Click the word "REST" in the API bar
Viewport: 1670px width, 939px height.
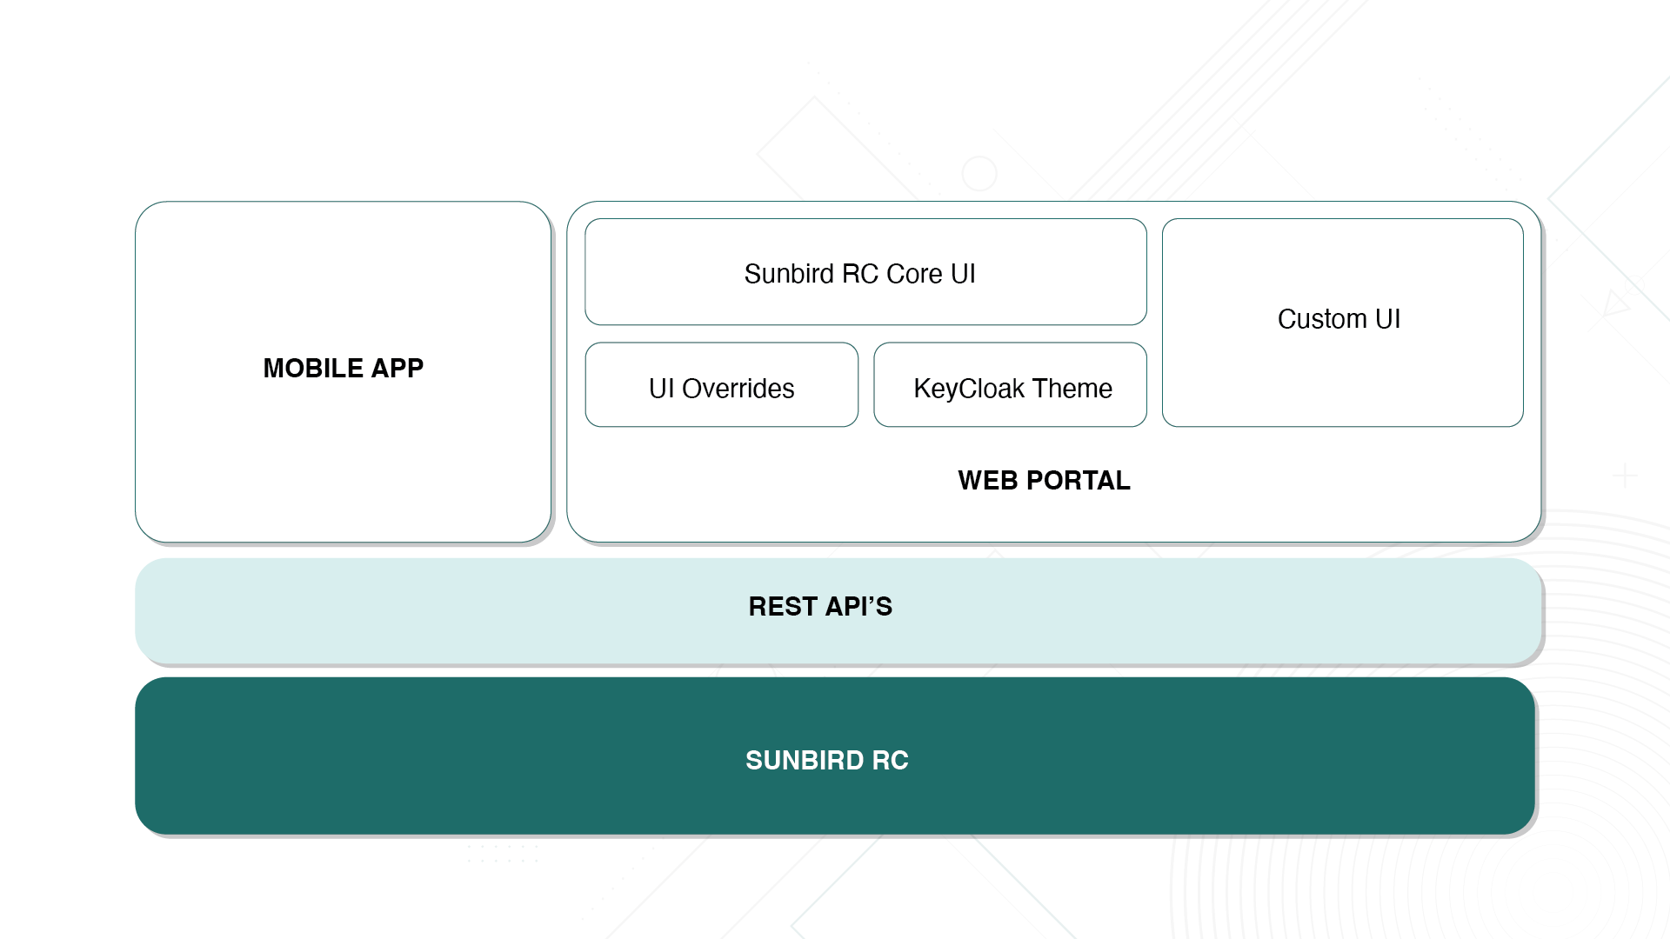782,607
